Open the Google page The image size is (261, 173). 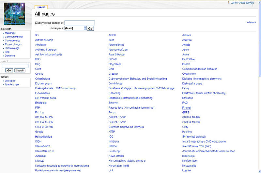(x=39, y=132)
